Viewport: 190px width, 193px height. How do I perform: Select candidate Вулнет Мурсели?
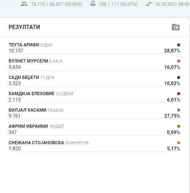28,61
